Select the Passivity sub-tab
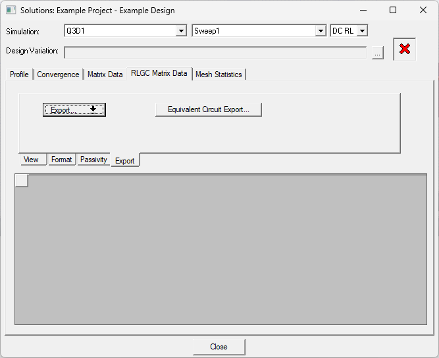Viewport: 439px width, 358px height. (93, 160)
